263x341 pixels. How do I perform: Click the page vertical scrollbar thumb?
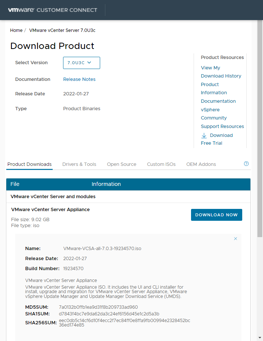click(260, 128)
